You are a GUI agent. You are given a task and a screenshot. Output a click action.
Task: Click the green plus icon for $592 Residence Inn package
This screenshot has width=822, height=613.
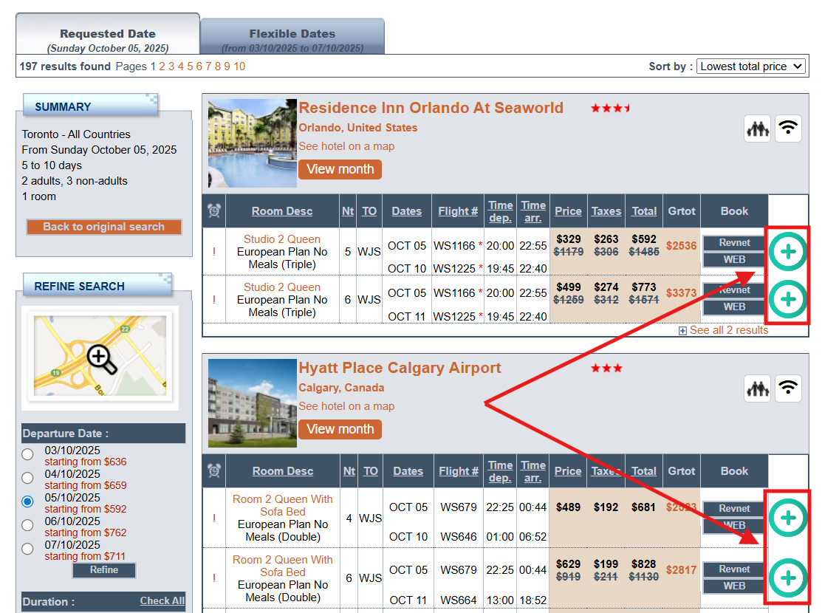point(788,252)
